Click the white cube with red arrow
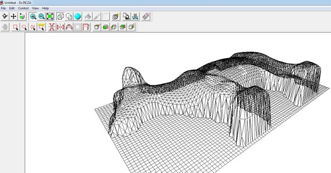This screenshot has height=173, width=331. pyautogui.click(x=97, y=27)
